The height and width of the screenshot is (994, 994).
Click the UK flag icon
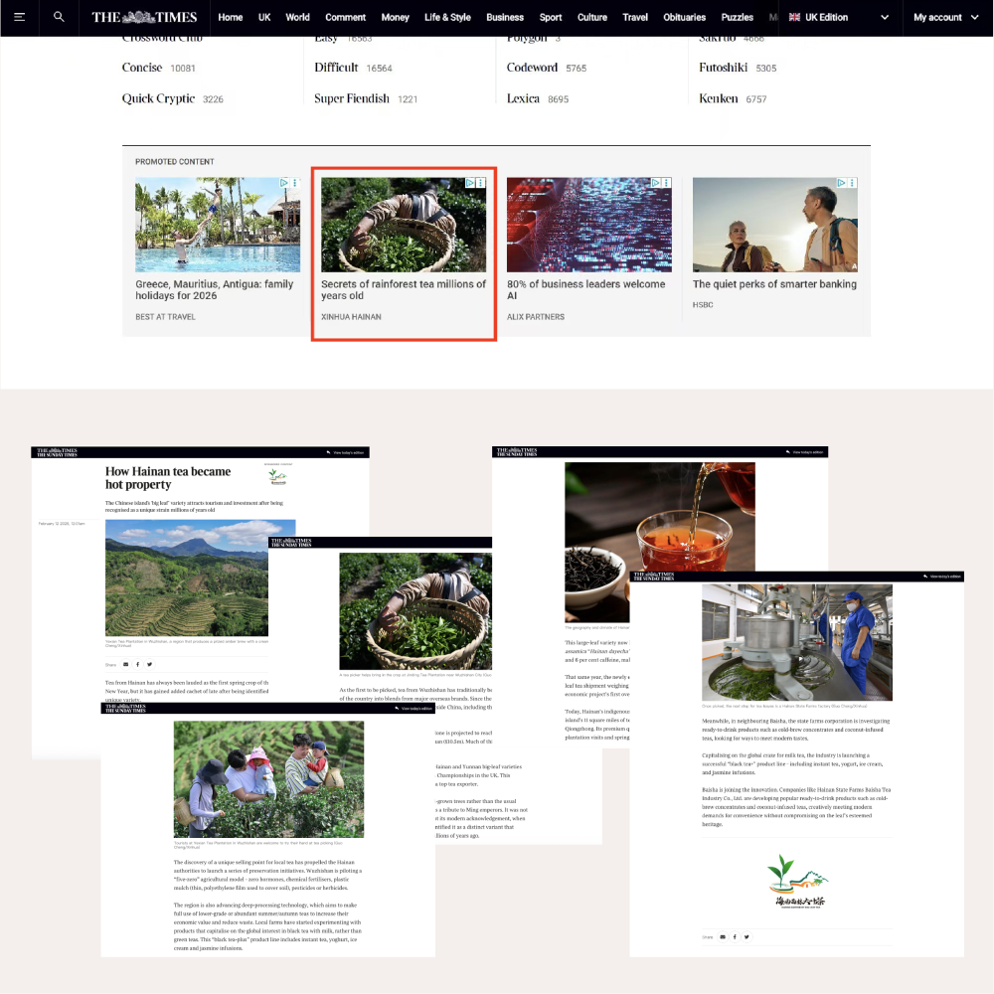tap(794, 17)
